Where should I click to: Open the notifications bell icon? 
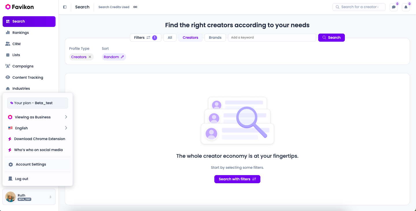(406, 7)
